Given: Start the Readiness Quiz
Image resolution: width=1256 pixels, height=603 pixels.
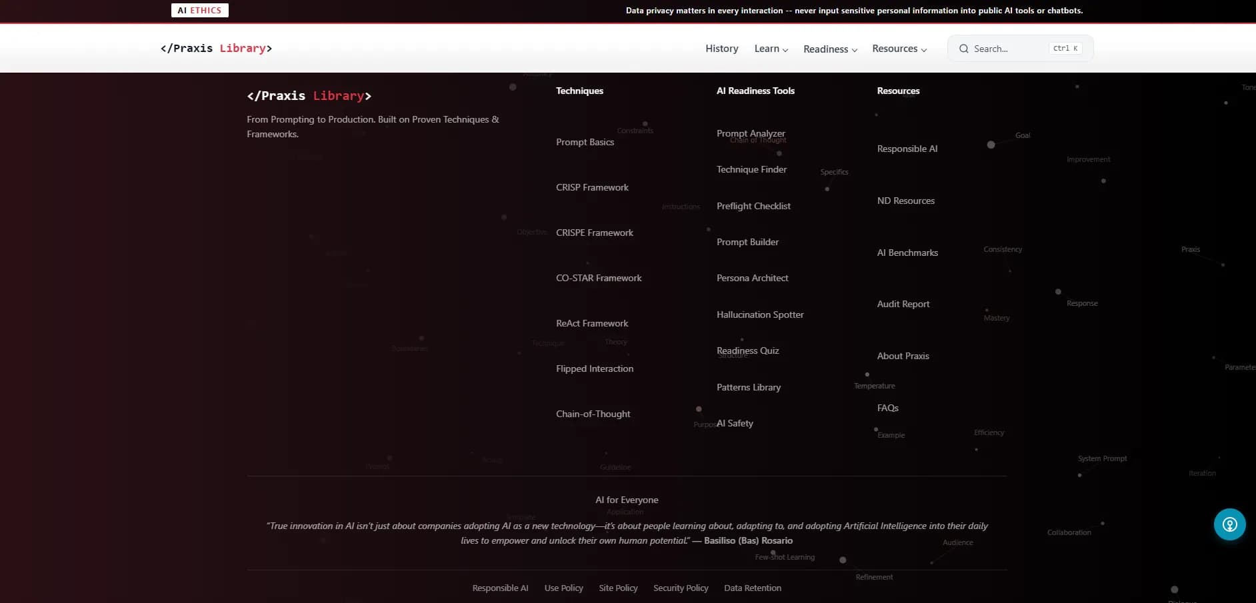Looking at the screenshot, I should (x=747, y=350).
